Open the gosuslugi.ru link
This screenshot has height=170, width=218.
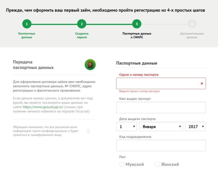(x=43, y=107)
